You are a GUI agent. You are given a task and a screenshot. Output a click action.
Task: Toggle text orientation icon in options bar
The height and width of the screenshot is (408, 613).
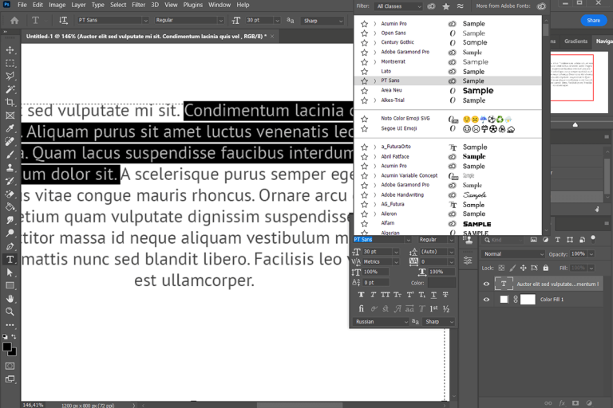[63, 20]
